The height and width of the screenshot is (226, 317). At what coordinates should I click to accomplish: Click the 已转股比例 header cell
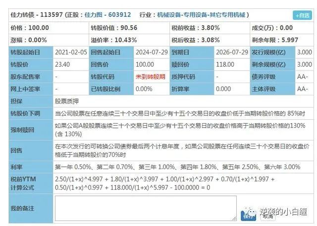tap(111, 89)
